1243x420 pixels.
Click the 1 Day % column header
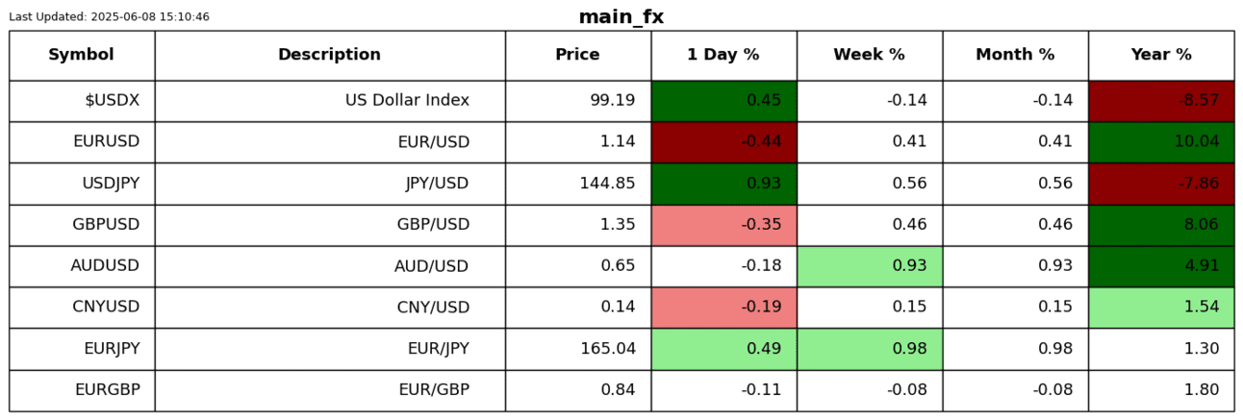723,55
